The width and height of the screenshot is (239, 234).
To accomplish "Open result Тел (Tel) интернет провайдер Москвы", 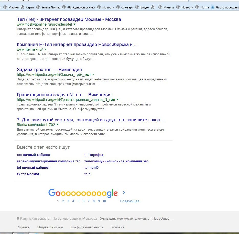I will pos(69,19).
